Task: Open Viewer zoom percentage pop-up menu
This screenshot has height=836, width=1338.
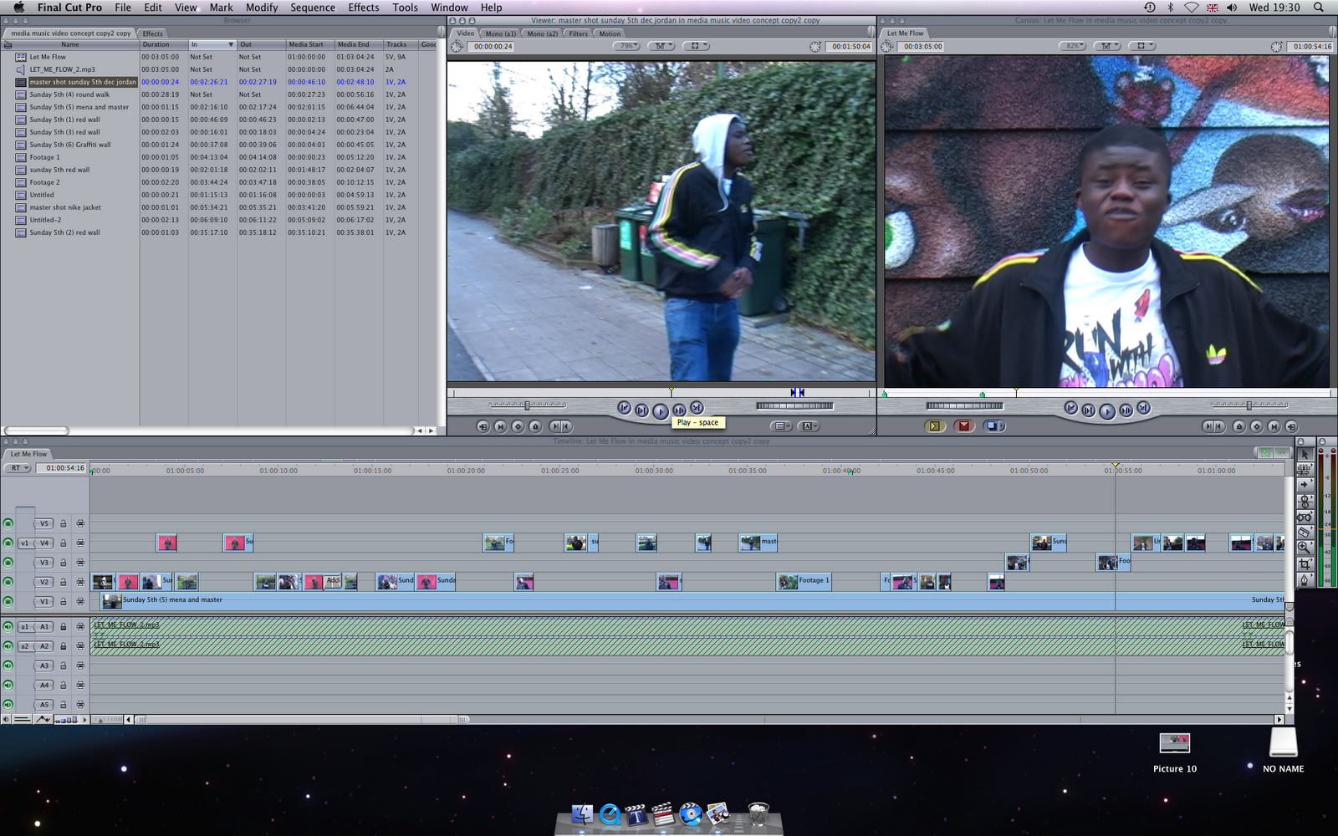Action: point(628,47)
